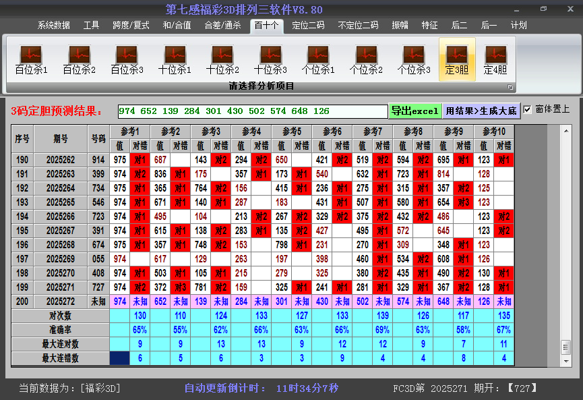Click the prediction results text field

tap(252, 111)
